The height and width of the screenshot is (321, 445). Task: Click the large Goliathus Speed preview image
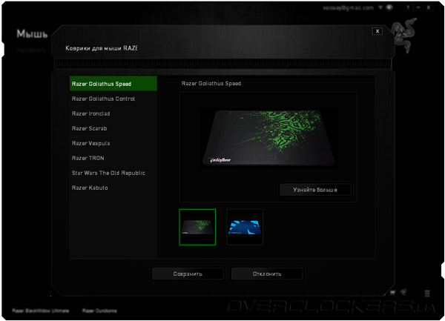tap(268, 138)
